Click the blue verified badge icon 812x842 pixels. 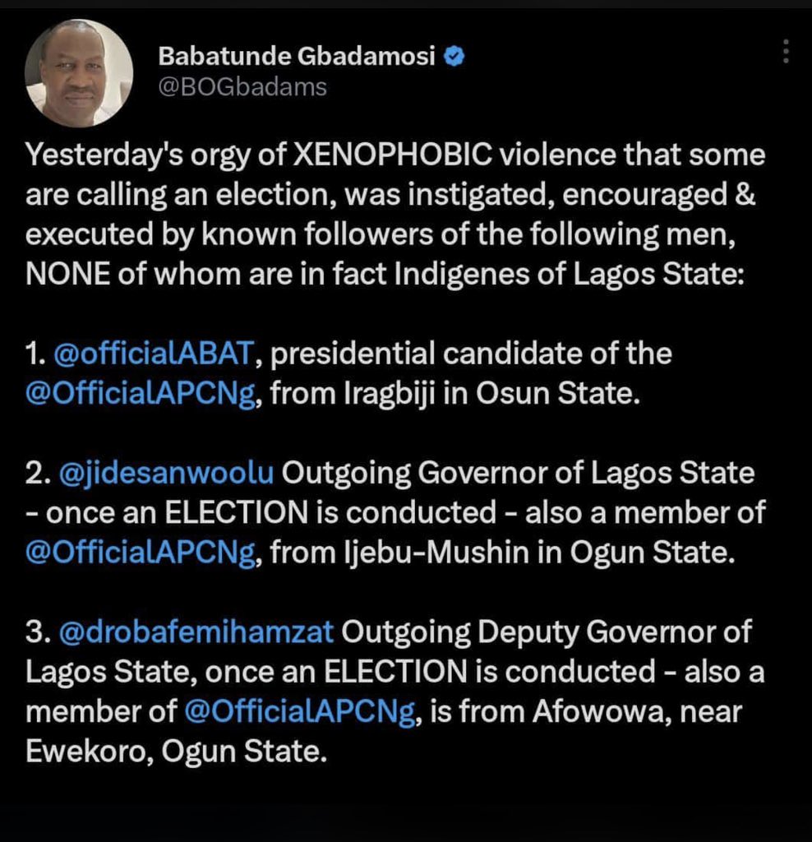pyautogui.click(x=454, y=56)
